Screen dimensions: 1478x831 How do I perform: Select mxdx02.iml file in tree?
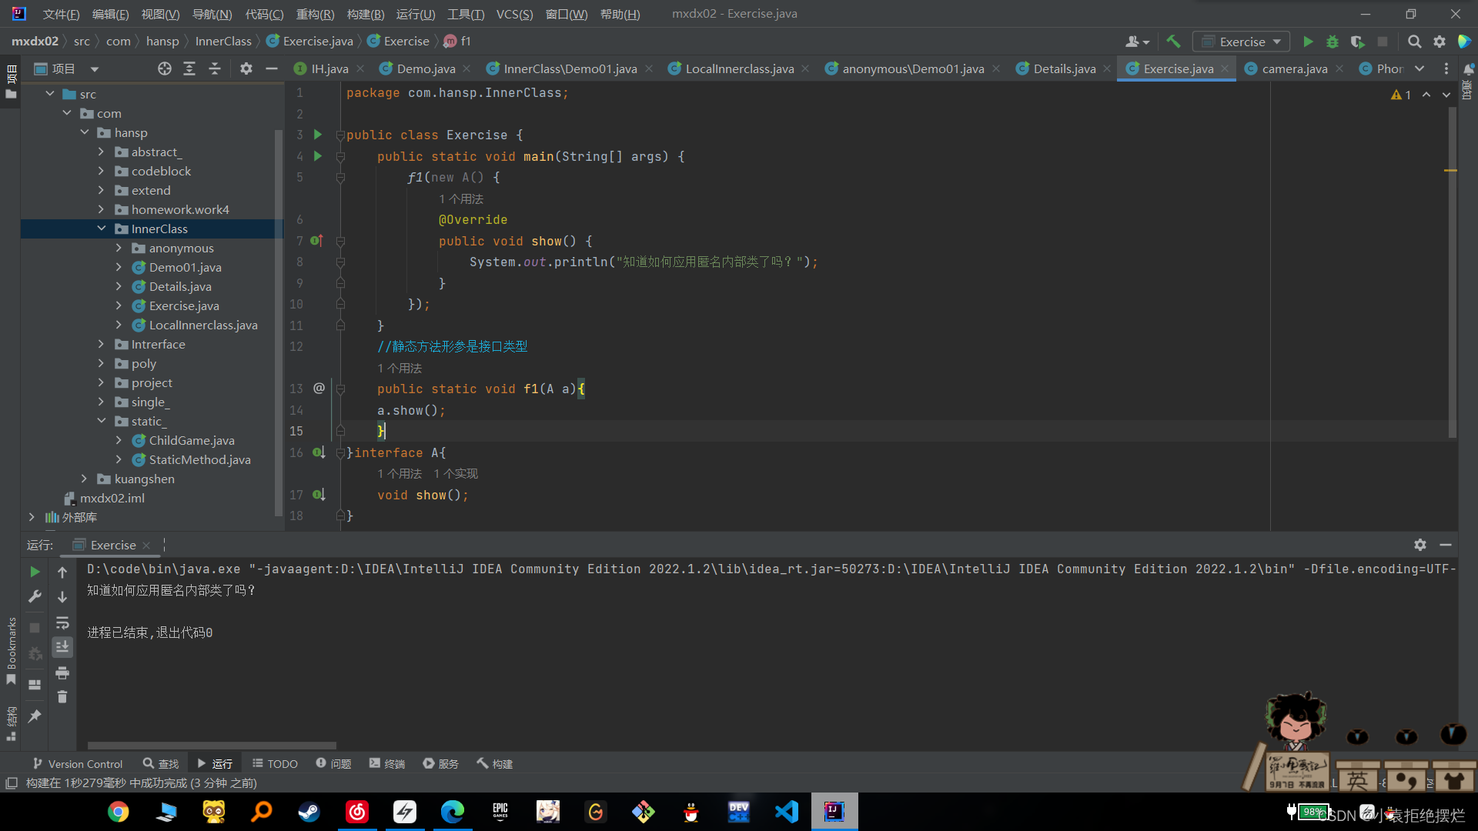point(112,498)
